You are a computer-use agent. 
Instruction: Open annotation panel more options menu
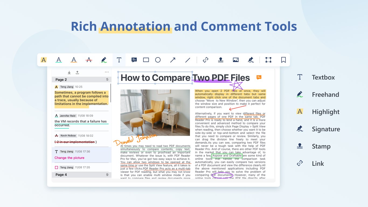[x=107, y=72]
